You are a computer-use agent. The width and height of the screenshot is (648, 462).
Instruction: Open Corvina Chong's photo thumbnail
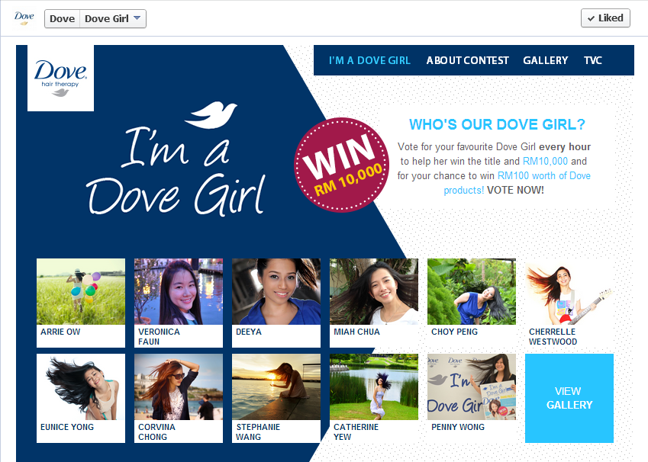click(x=179, y=387)
